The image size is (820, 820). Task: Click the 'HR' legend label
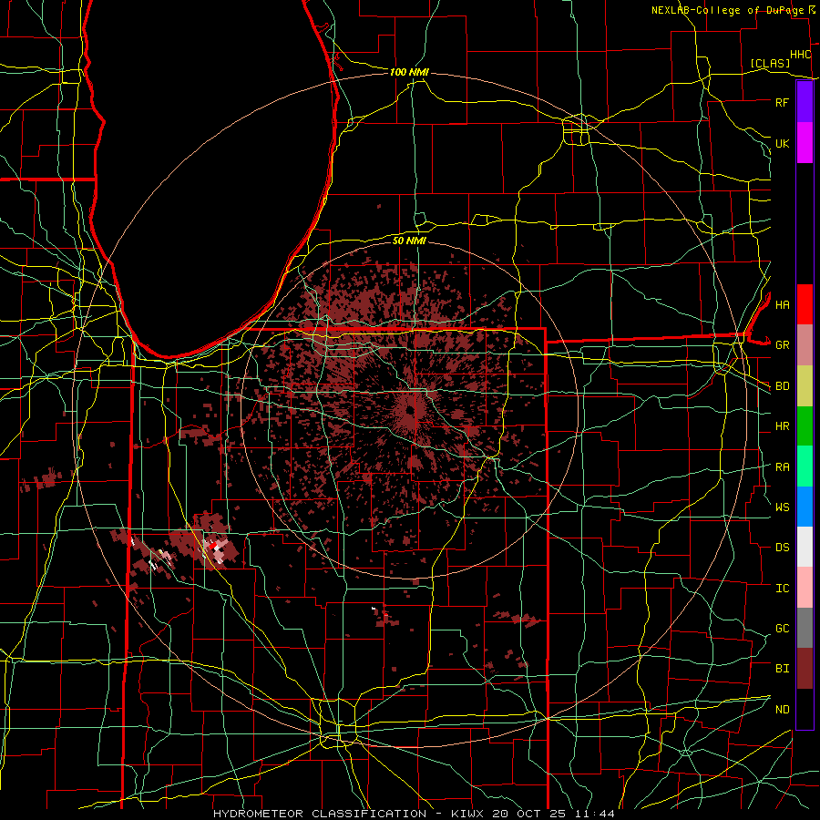(782, 426)
